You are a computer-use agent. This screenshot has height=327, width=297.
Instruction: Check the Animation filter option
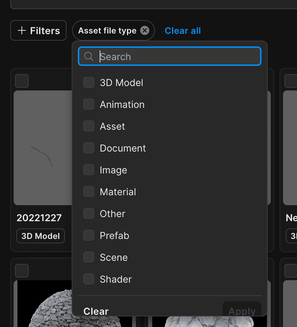[88, 104]
